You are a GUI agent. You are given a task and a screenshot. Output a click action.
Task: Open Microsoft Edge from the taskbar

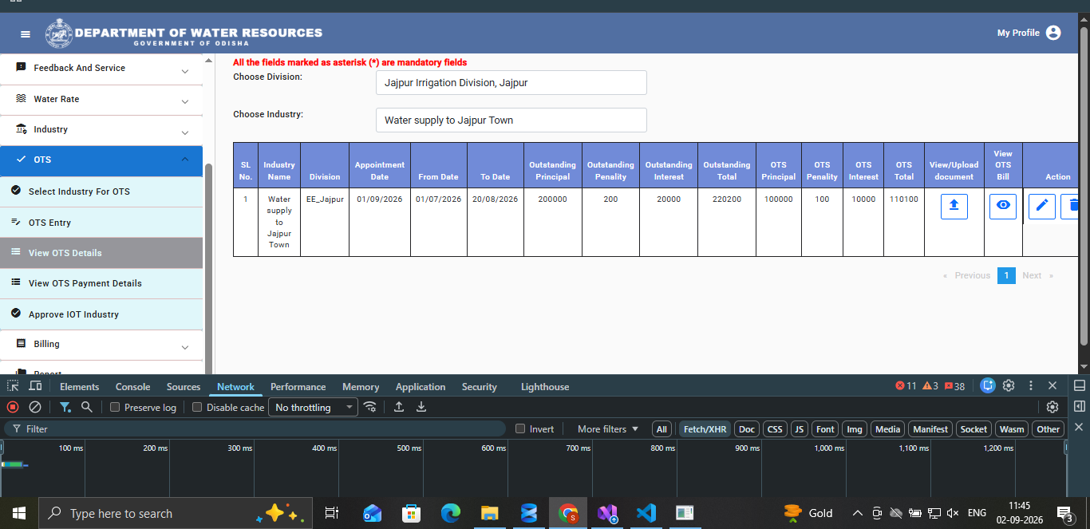point(451,513)
